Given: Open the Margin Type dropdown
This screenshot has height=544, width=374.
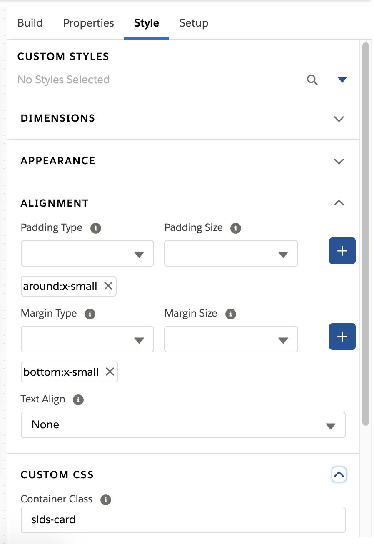Looking at the screenshot, I should click(87, 339).
